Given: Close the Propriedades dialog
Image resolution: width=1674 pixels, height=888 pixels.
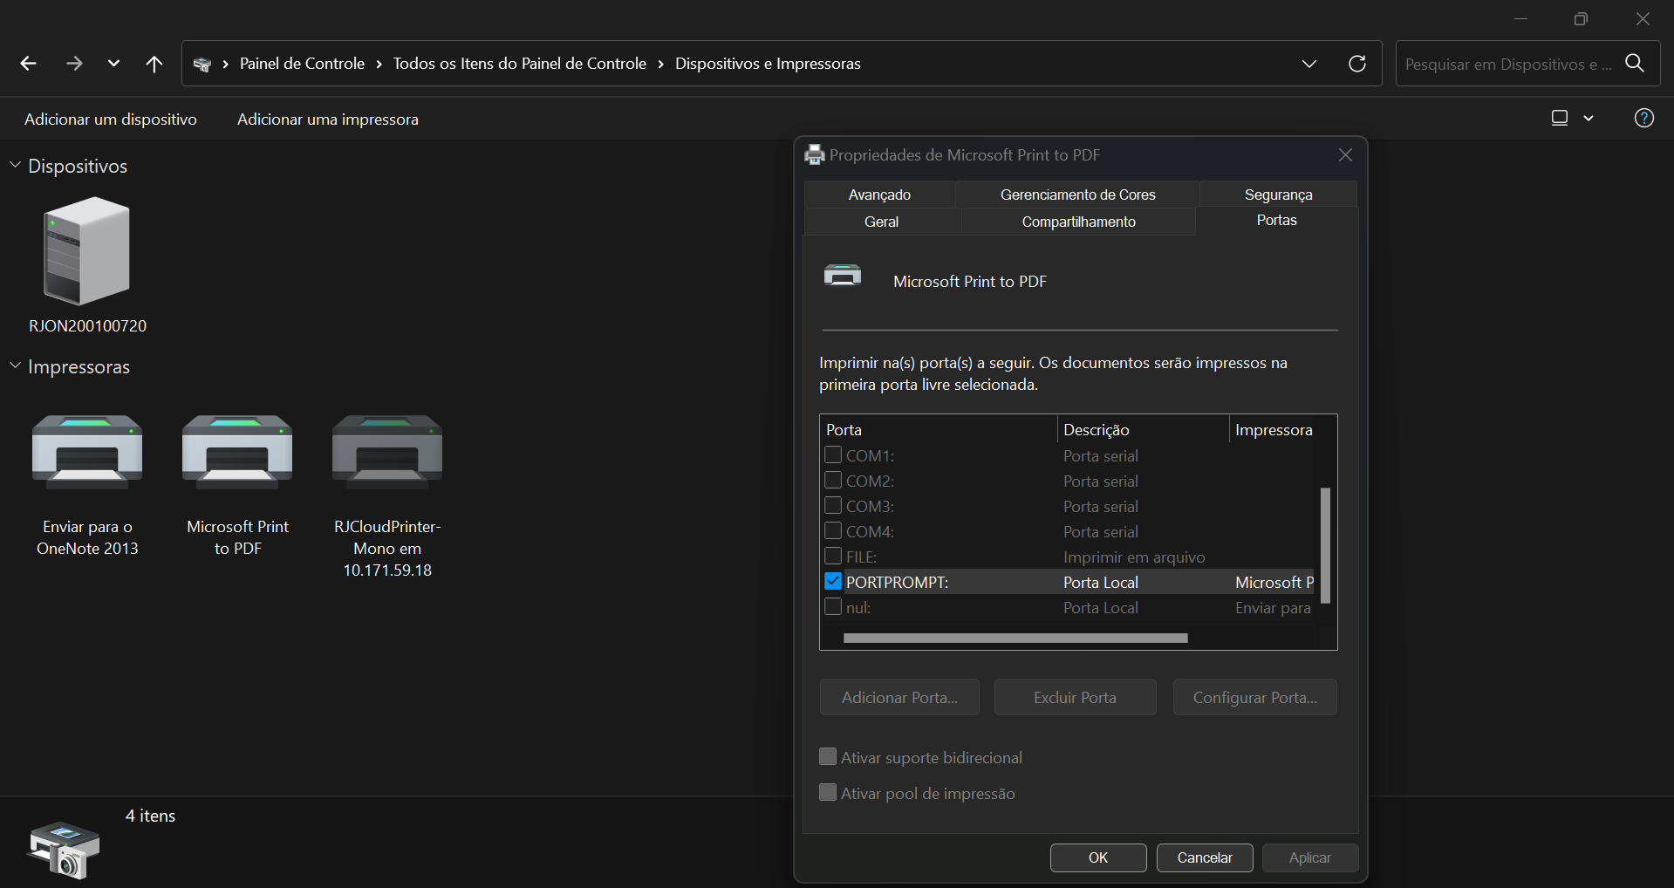Looking at the screenshot, I should coord(1345,155).
